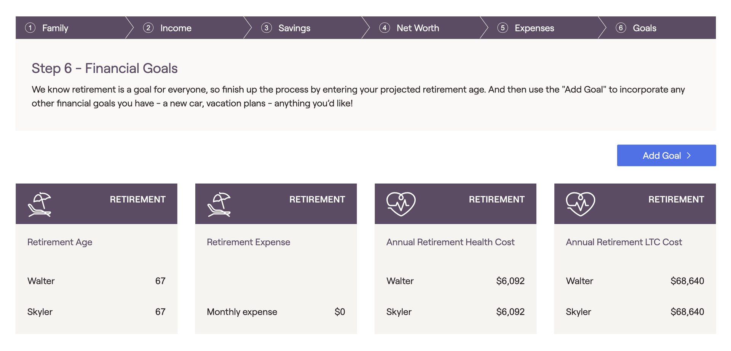Click heart pulse icon on Health Cost card
The width and height of the screenshot is (731, 351).
[x=401, y=204]
